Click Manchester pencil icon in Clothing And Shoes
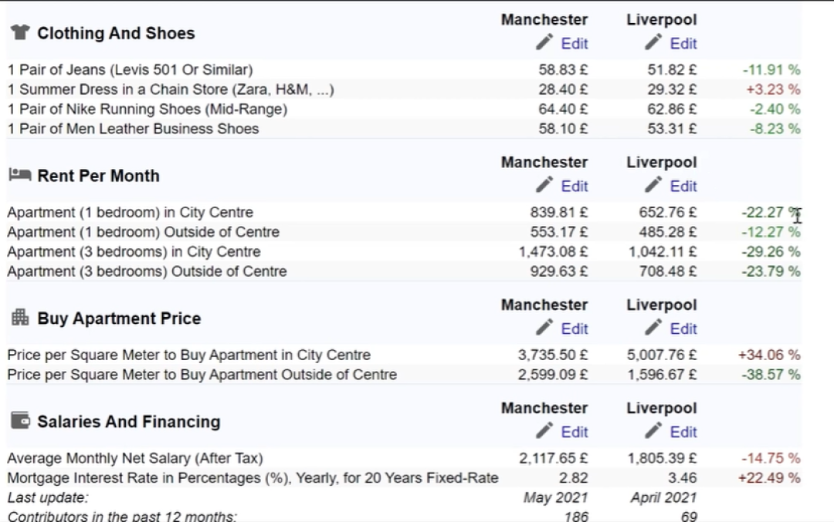The image size is (834, 522). [x=545, y=42]
